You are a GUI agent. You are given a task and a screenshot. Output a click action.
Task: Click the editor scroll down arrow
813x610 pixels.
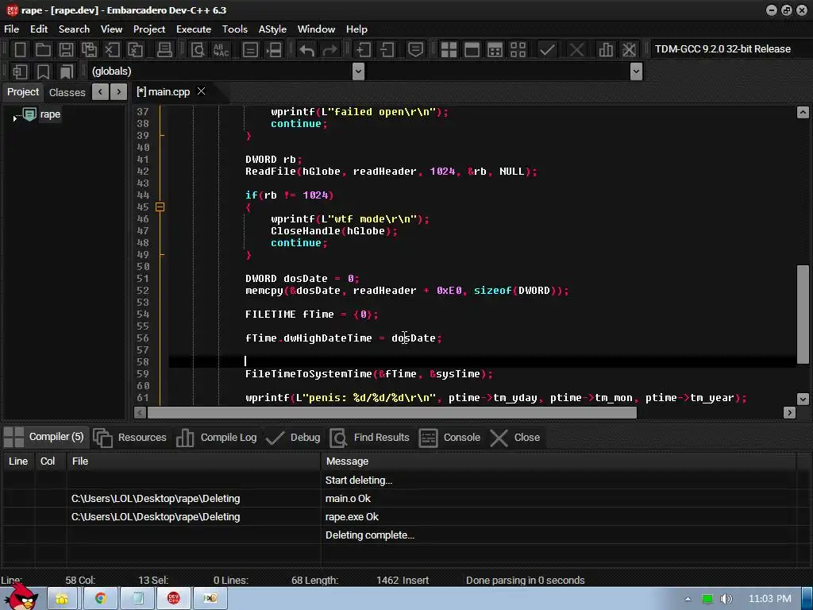[803, 399]
